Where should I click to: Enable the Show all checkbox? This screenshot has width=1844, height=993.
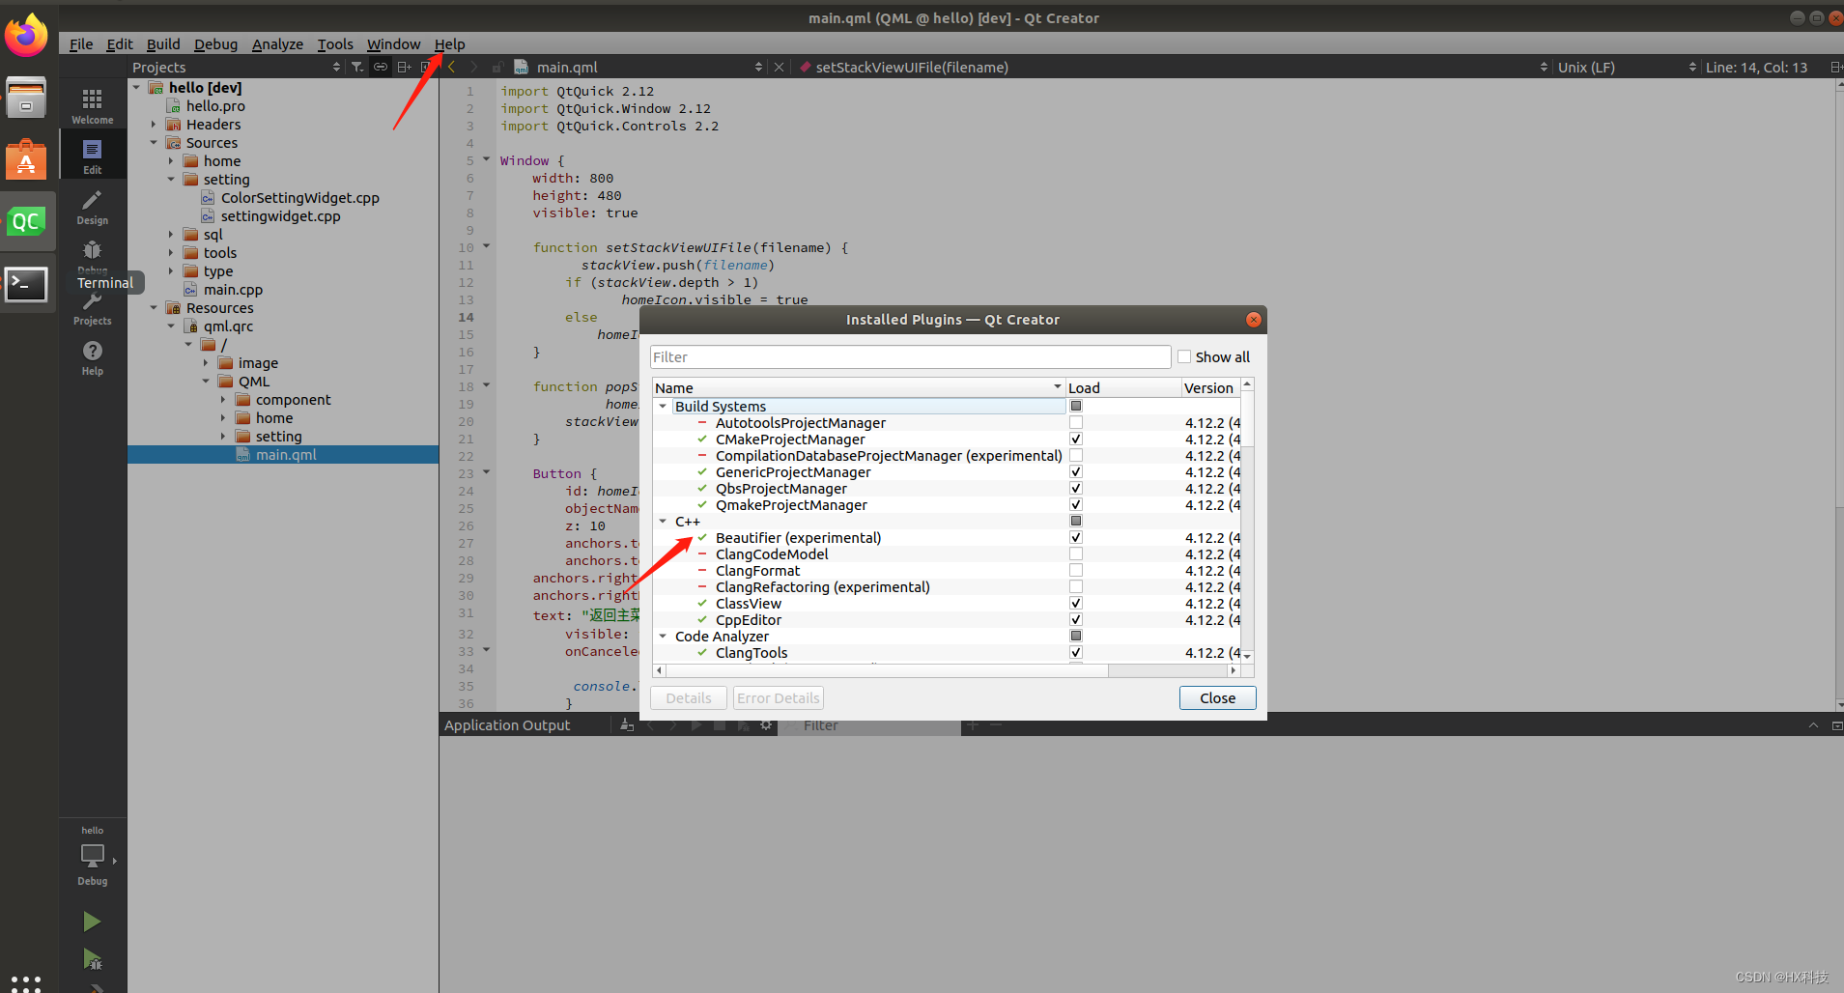(x=1184, y=356)
